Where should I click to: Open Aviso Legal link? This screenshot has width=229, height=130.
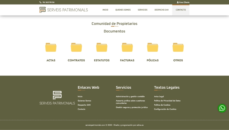pyautogui.click(x=159, y=96)
